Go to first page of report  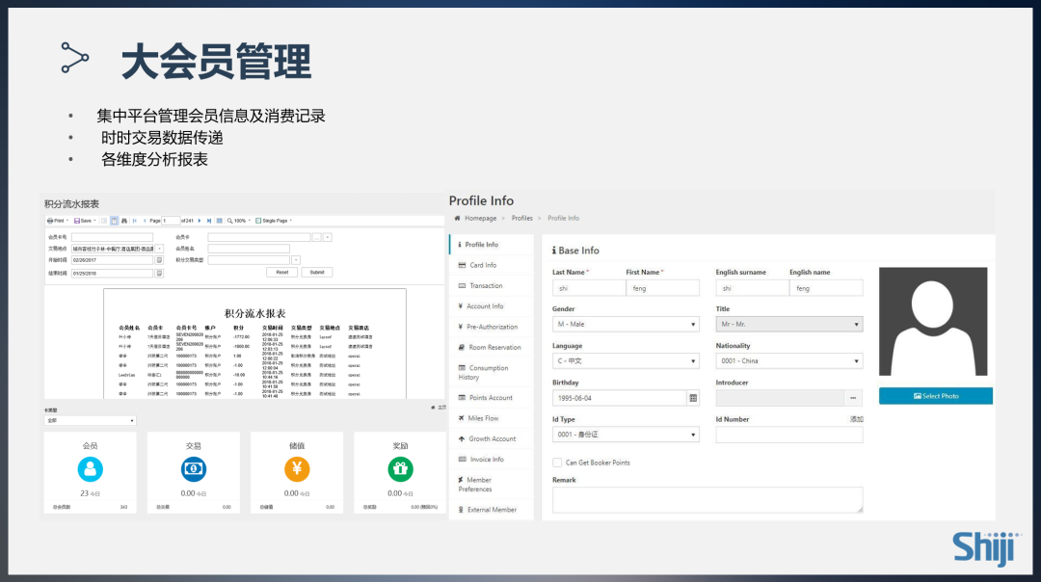click(135, 221)
